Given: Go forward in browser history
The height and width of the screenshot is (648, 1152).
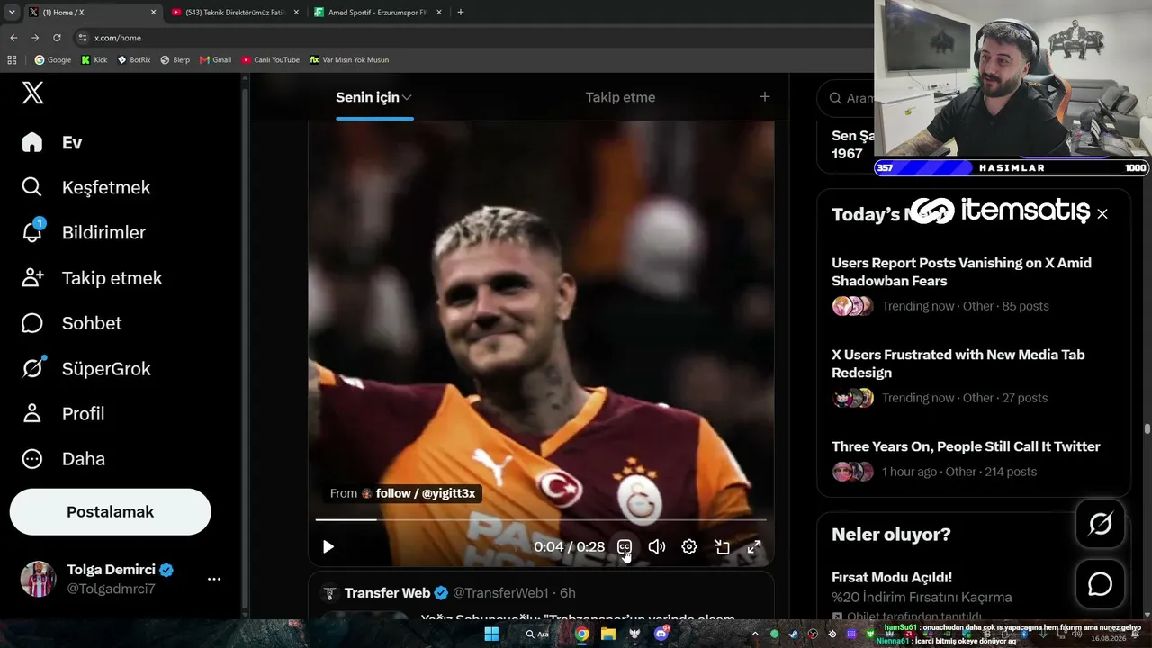Looking at the screenshot, I should [x=35, y=38].
